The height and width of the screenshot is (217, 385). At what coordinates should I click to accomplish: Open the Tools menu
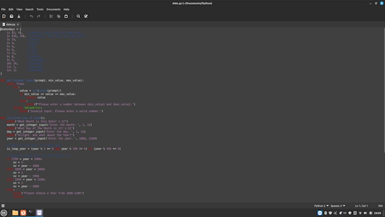40,9
